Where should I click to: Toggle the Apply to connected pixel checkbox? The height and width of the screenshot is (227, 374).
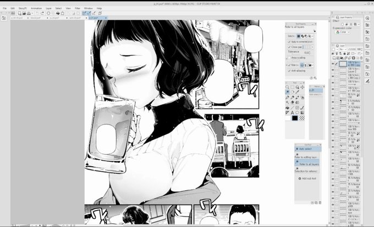pos(289,42)
